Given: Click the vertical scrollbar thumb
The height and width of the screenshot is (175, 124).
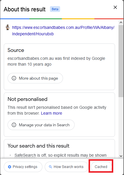Looking at the screenshot, I should pos(121,61).
